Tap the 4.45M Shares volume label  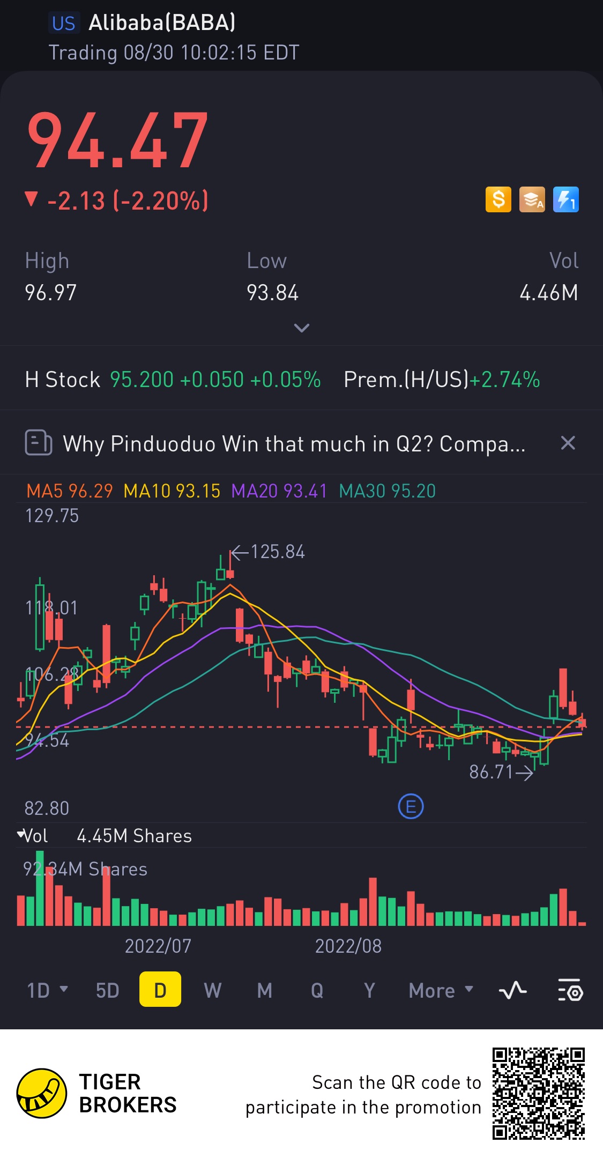134,836
